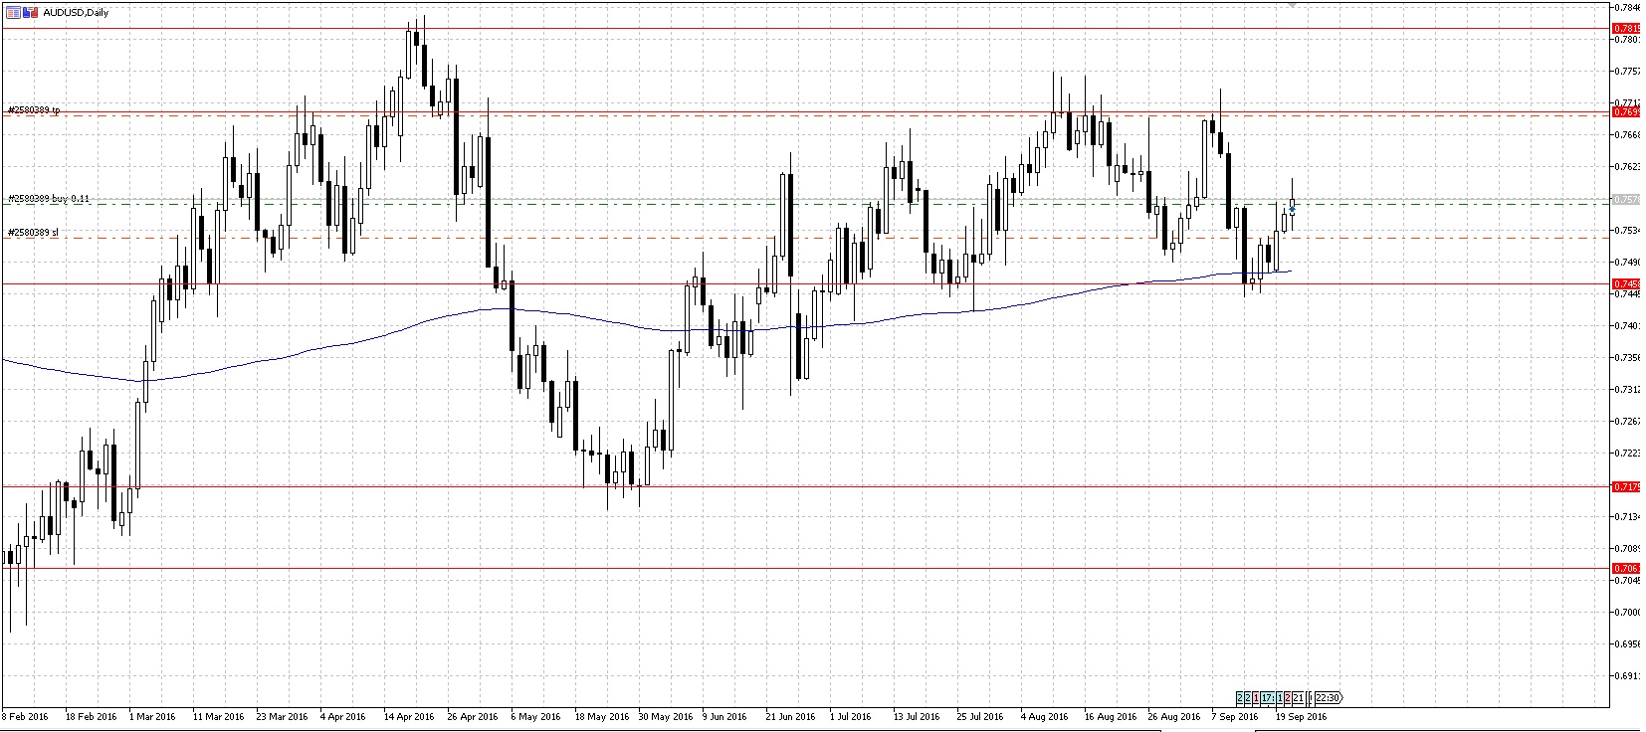
Task: Click the 8 Feb 2016 date label
Action: pyautogui.click(x=26, y=716)
